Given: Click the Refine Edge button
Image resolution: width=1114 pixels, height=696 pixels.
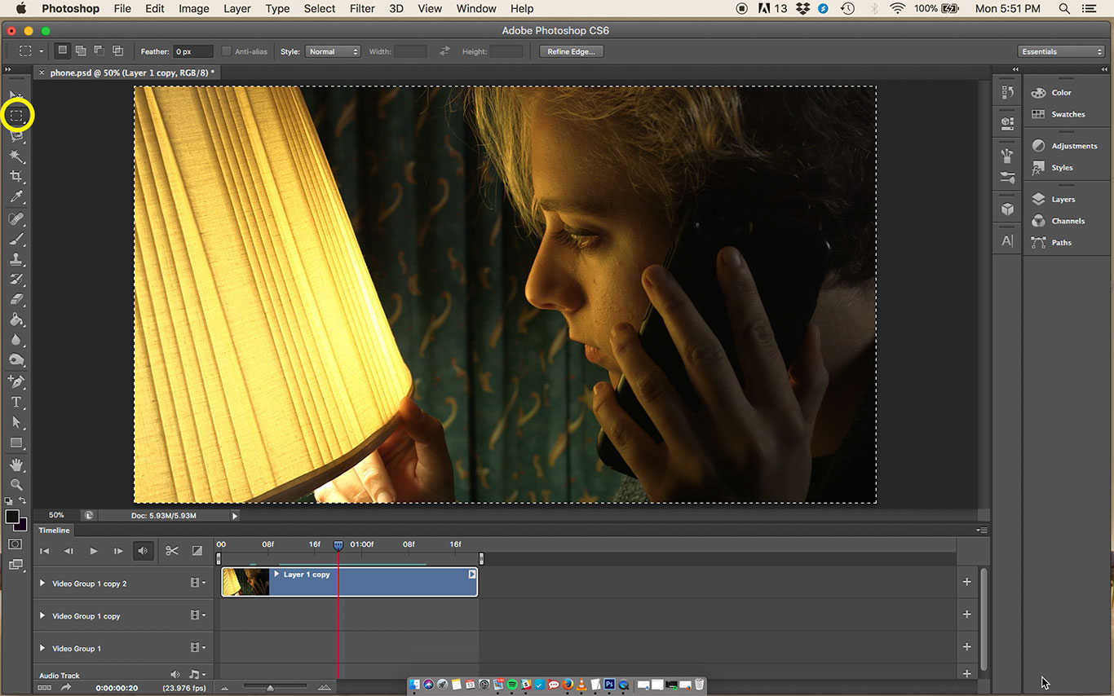Looking at the screenshot, I should point(572,51).
